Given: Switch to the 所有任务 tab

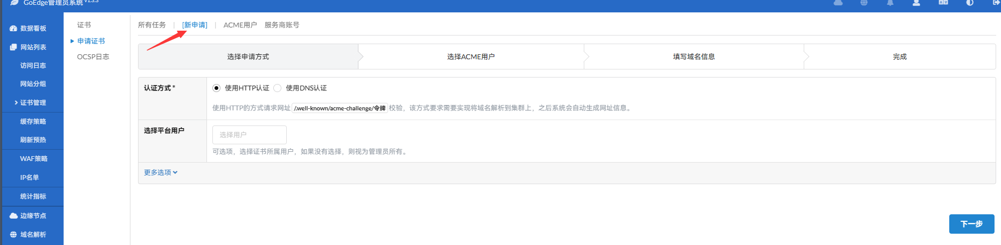Looking at the screenshot, I should [x=152, y=25].
